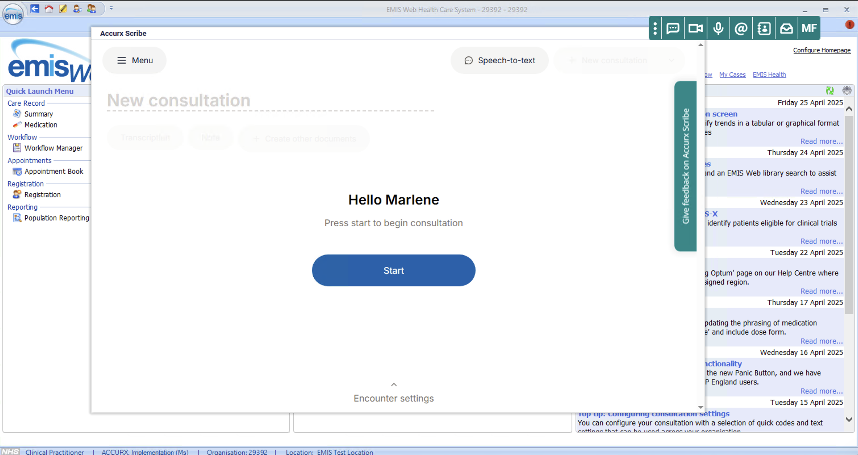Click the EMIS round logo button
Screen dimensions: 858x455
point(13,14)
